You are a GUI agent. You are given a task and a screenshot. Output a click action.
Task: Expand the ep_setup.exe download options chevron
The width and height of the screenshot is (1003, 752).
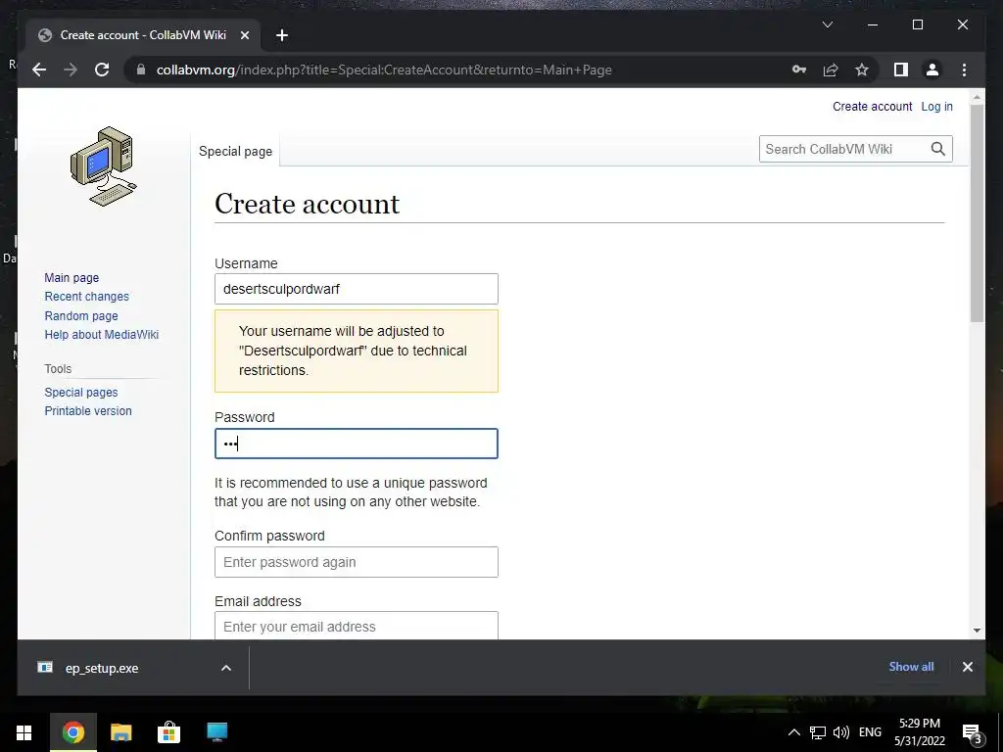point(226,668)
